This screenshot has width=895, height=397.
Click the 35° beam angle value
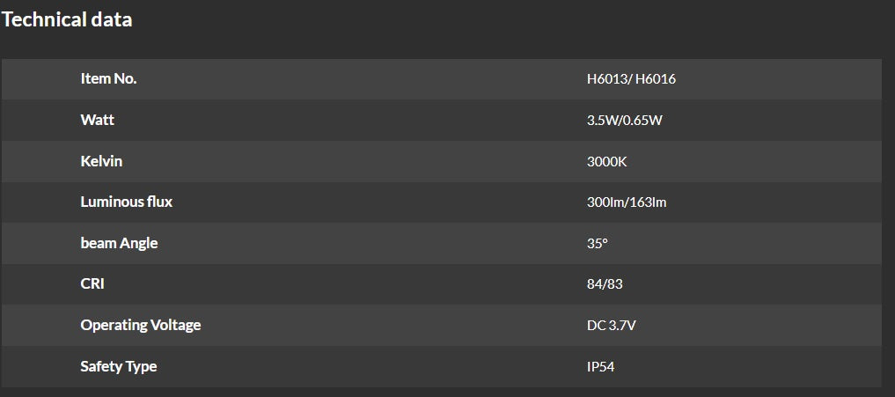597,244
